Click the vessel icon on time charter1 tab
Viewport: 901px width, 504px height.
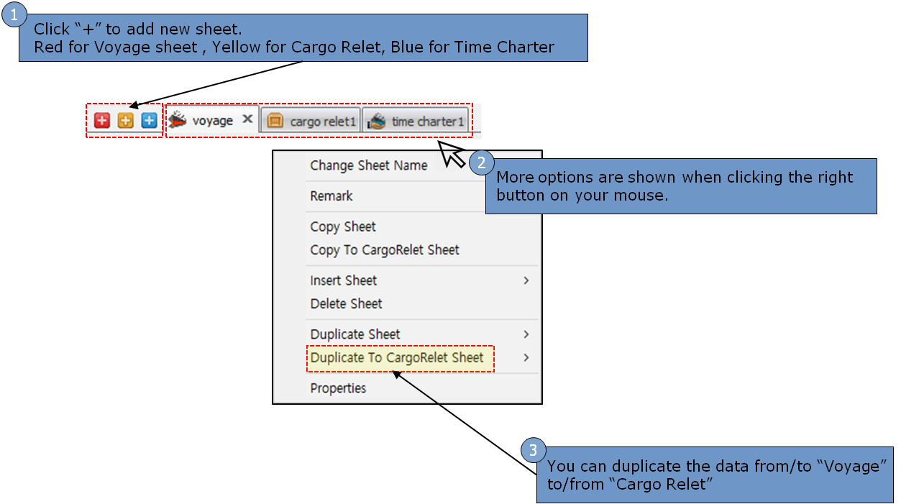376,122
